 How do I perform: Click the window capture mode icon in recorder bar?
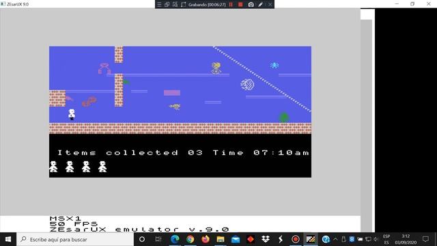click(167, 5)
